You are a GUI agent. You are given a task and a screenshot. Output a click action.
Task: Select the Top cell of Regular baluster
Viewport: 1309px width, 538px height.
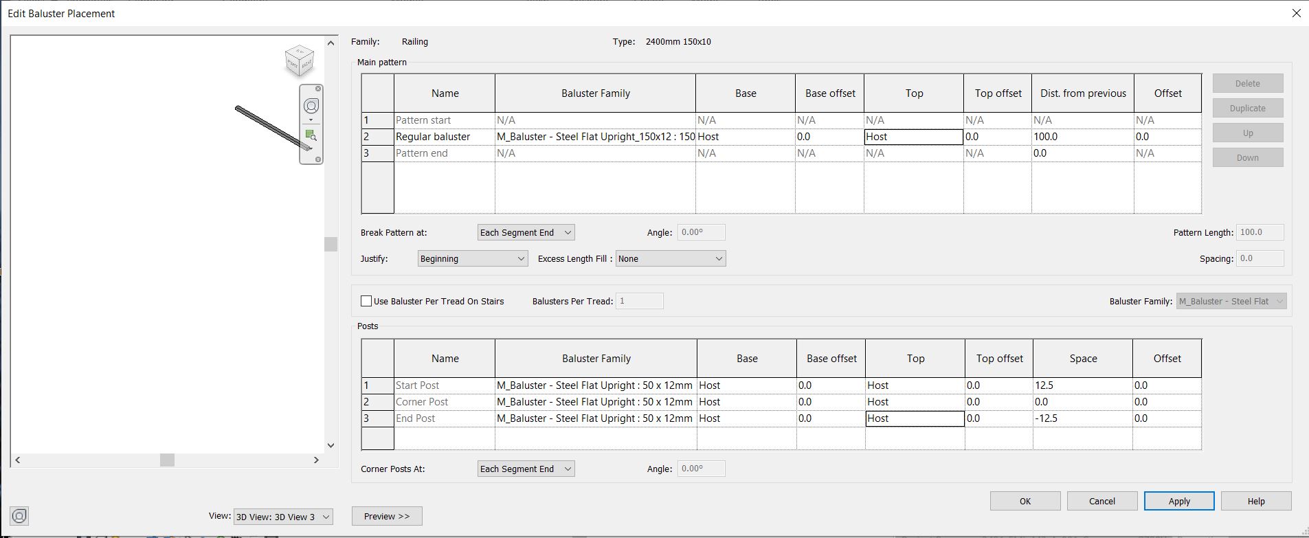pyautogui.click(x=914, y=137)
